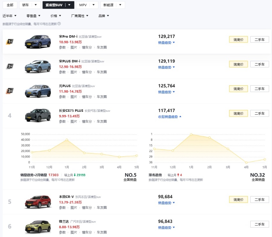The height and width of the screenshot is (237, 272).
Task: Open the 锋兰达 model title
Action: click(x=64, y=221)
